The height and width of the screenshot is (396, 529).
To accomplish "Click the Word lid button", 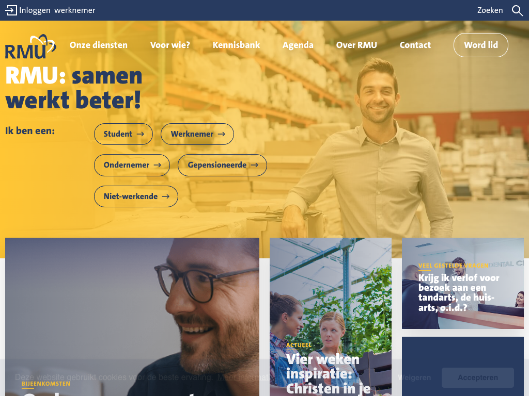I will click(x=481, y=45).
